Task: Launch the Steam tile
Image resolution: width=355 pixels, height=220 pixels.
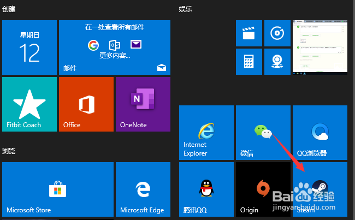Action: tap(320, 189)
